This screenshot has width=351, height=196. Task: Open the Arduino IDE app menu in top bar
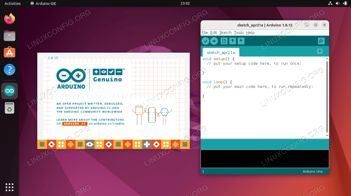click(x=43, y=4)
